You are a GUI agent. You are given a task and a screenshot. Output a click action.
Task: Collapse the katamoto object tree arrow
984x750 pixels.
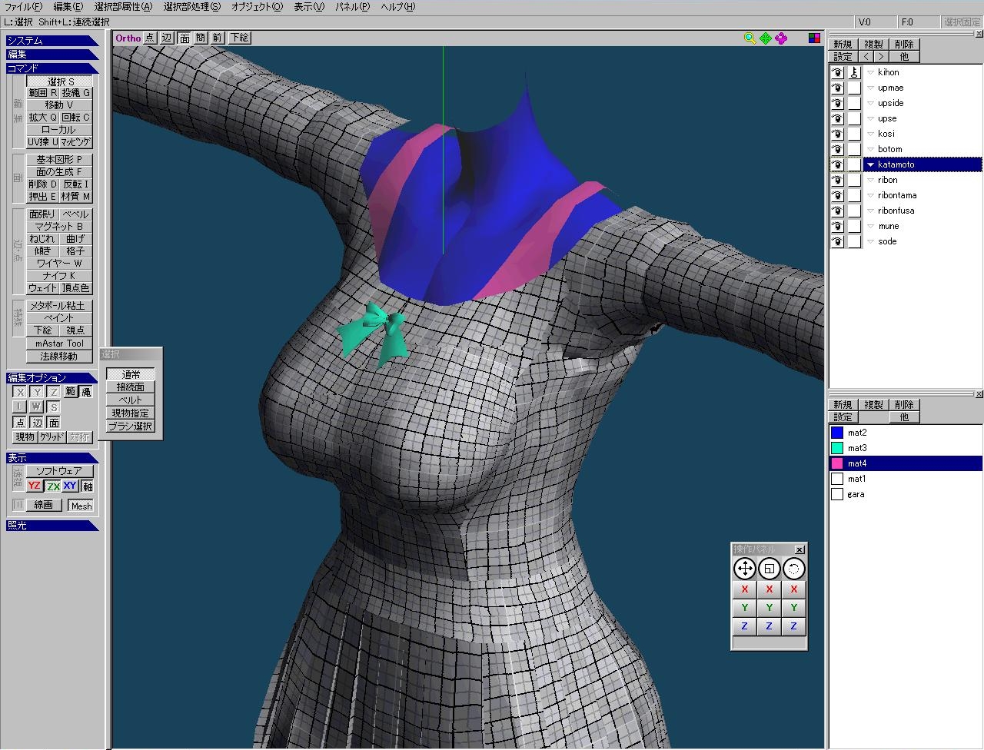(x=870, y=164)
